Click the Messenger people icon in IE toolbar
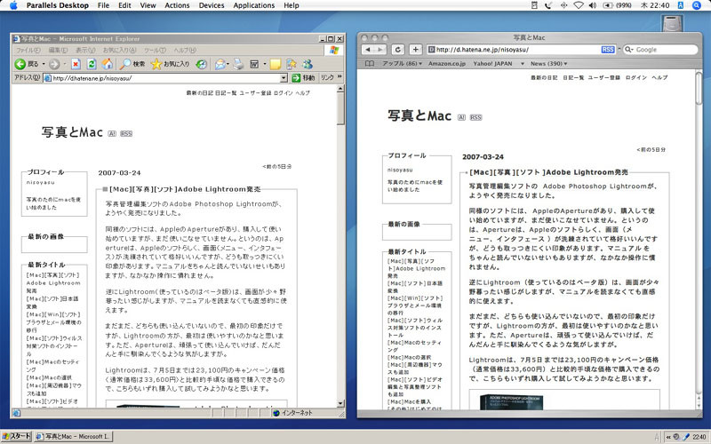 click(x=308, y=64)
